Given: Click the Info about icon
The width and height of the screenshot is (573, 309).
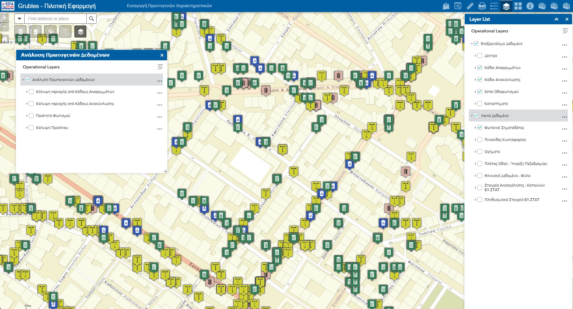Looking at the screenshot, I should (x=530, y=6).
